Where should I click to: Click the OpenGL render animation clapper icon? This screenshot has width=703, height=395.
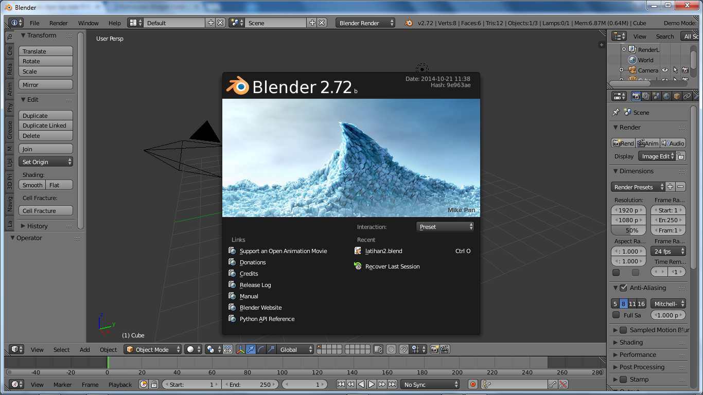tap(445, 349)
